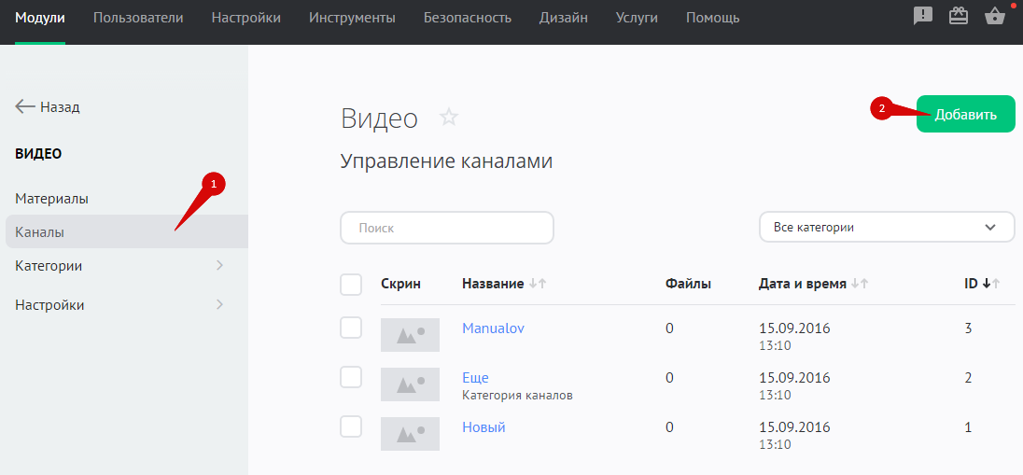The width and height of the screenshot is (1023, 475).
Task: Click the Manualov channel thumbnail
Action: [410, 335]
